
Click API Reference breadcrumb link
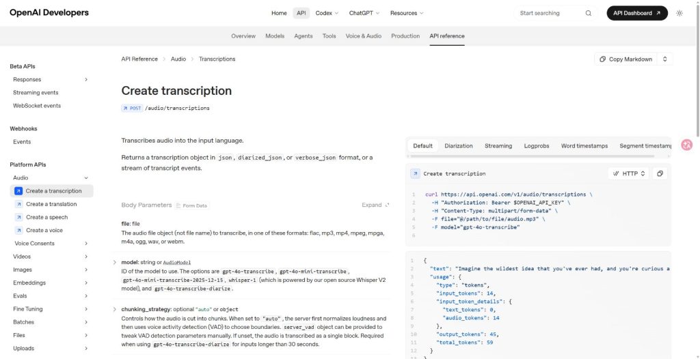point(139,59)
